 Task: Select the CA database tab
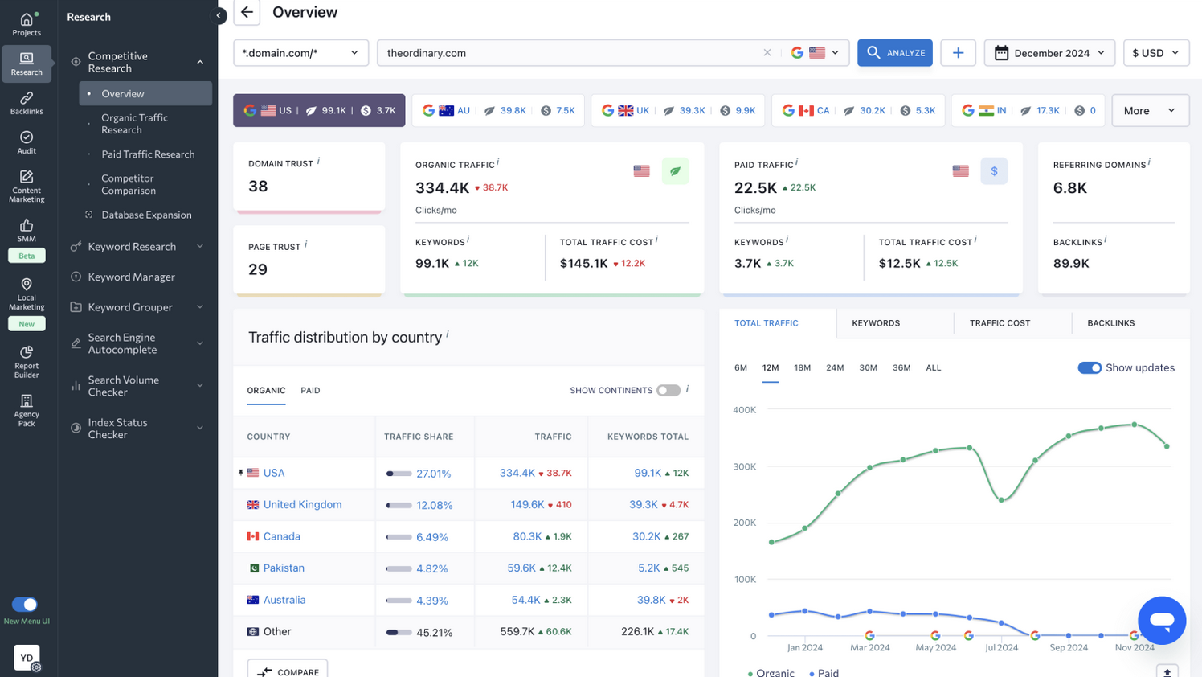[x=858, y=111]
